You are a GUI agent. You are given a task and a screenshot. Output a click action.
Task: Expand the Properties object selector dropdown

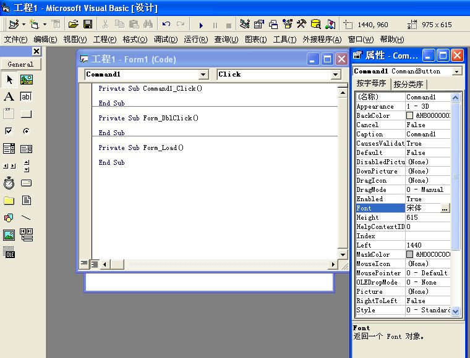(457, 72)
